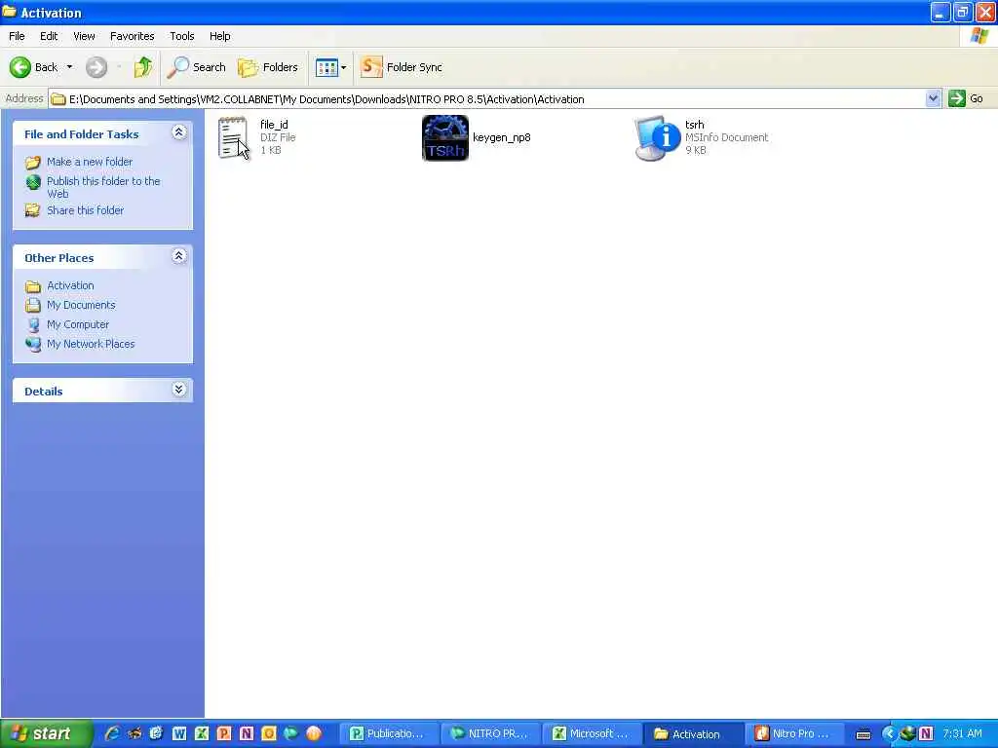Click in the Address bar path field
The width and height of the screenshot is (998, 748).
(x=487, y=99)
